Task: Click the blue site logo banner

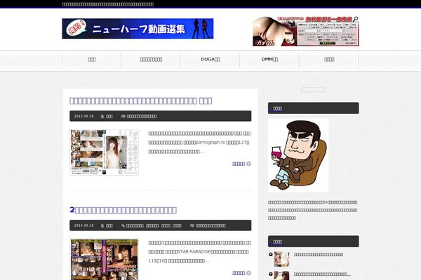Action: point(138,29)
